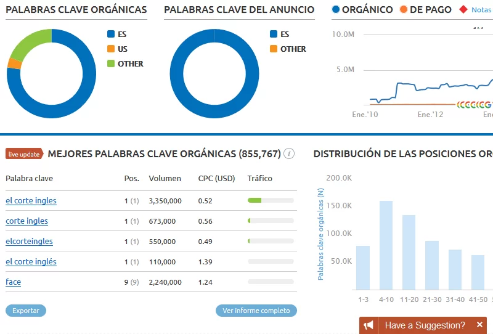Click the Palabra clave column header
The image size is (493, 334).
pos(29,178)
